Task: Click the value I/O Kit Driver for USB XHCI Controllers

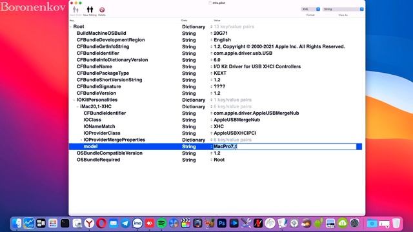Action: 257,66
